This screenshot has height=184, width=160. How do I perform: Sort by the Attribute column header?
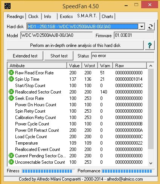[x=37, y=66]
